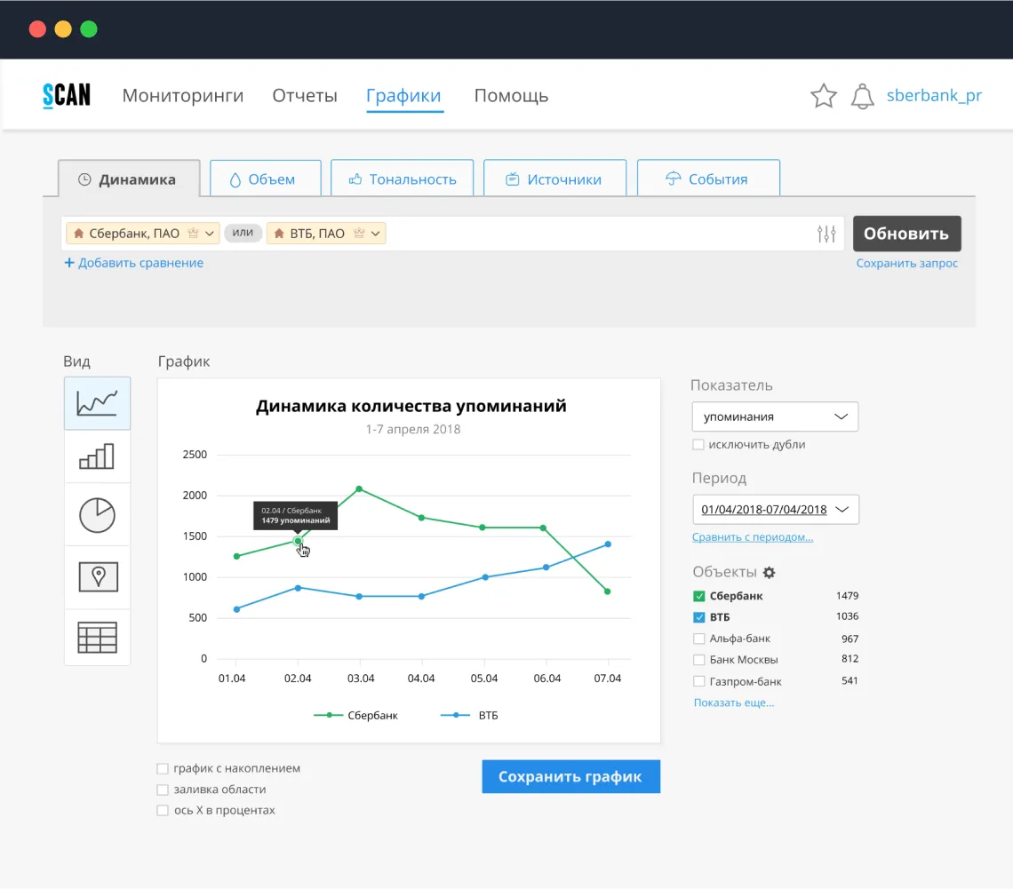Click subtitle 1-7 апреля 2018
The width and height of the screenshot is (1013, 889).
(x=413, y=429)
